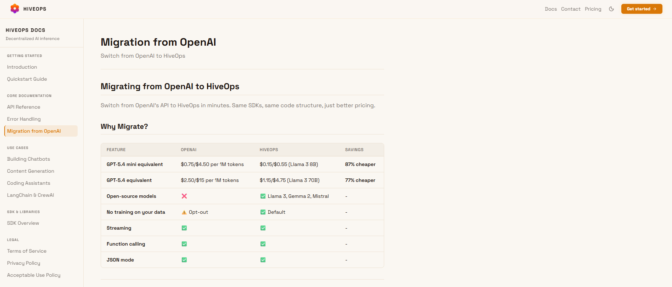Open the Introduction page in sidebar
The height and width of the screenshot is (287, 672).
click(22, 67)
